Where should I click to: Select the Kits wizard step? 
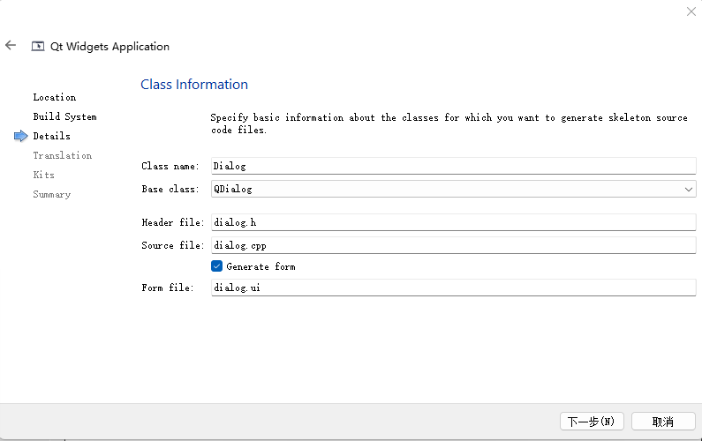(43, 175)
